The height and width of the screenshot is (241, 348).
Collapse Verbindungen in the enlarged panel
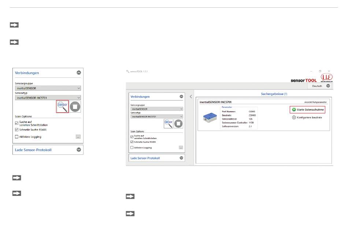79,73
